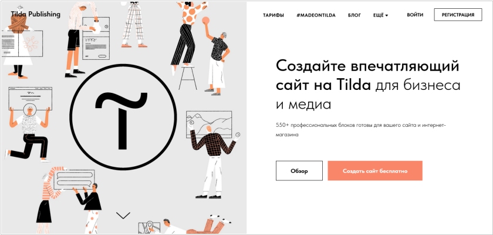Click the chat bubbles card illustration
The width and height of the screenshot is (493, 235).
tap(74, 180)
